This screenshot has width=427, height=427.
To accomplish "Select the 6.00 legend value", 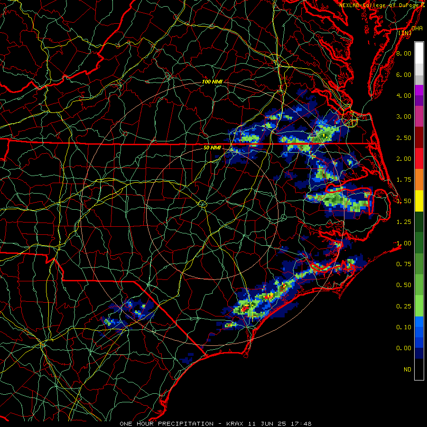I will click(404, 74).
